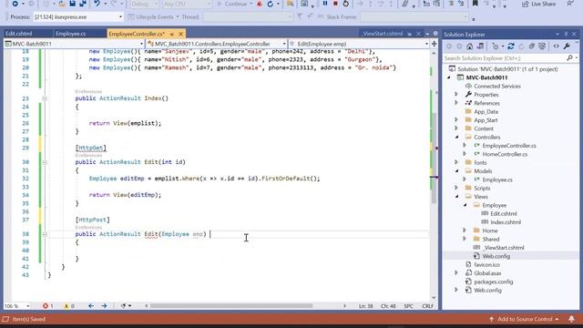Expand the Properties node

[456, 95]
